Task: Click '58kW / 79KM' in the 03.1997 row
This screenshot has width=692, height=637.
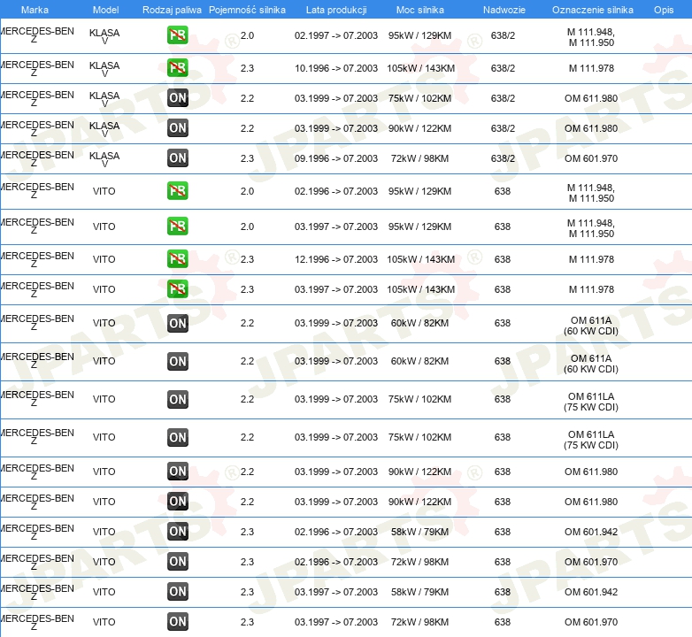Action: coord(419,592)
